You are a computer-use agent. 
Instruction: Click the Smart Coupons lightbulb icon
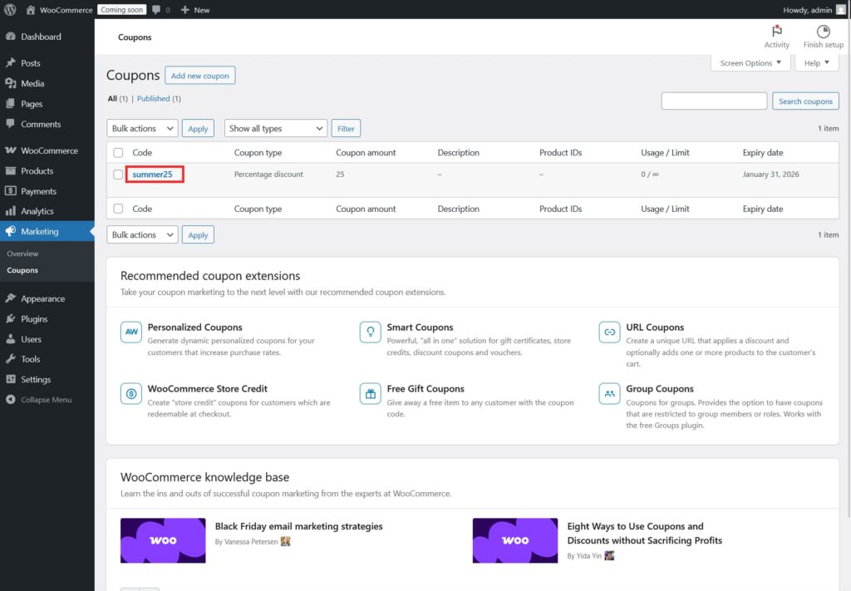point(370,332)
